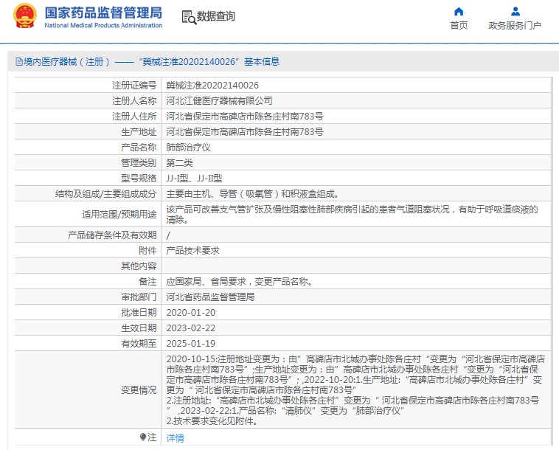Click the document icon before 境内医疗器械

tap(18, 62)
